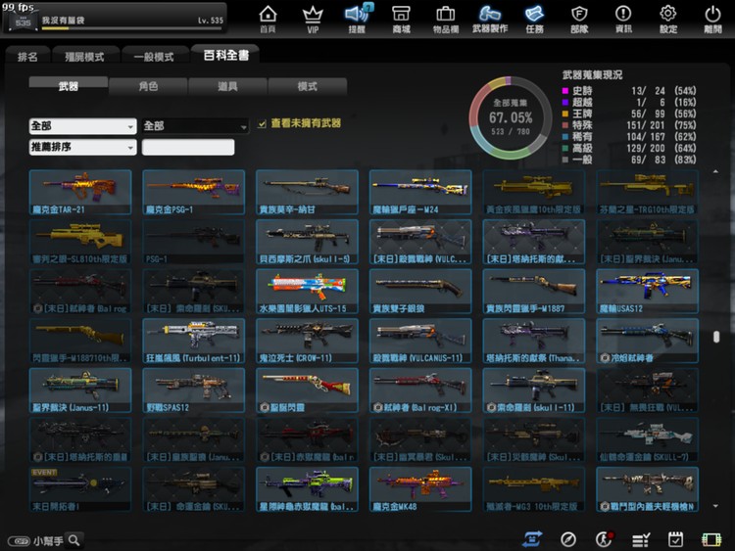Screen dimensions: 735x551
Task: Click the weapon list scrollbar handle
Action: (716, 337)
